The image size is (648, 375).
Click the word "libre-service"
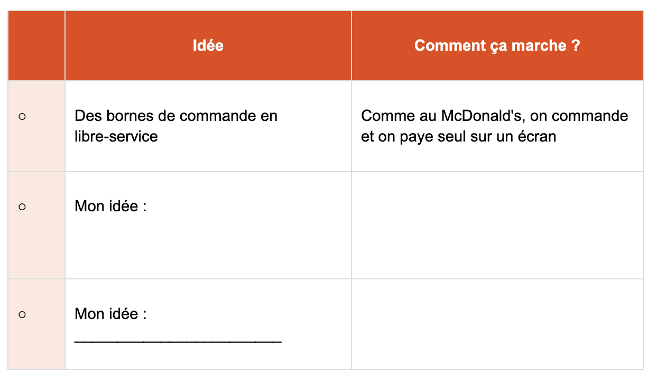coord(116,136)
